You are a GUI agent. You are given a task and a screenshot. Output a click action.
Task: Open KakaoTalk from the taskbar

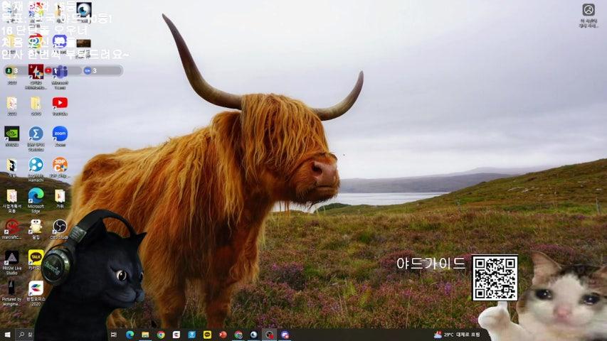coord(207,335)
